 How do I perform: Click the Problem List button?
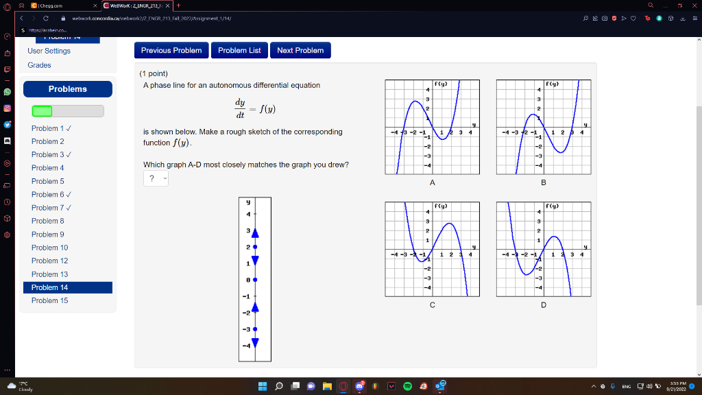(x=239, y=50)
